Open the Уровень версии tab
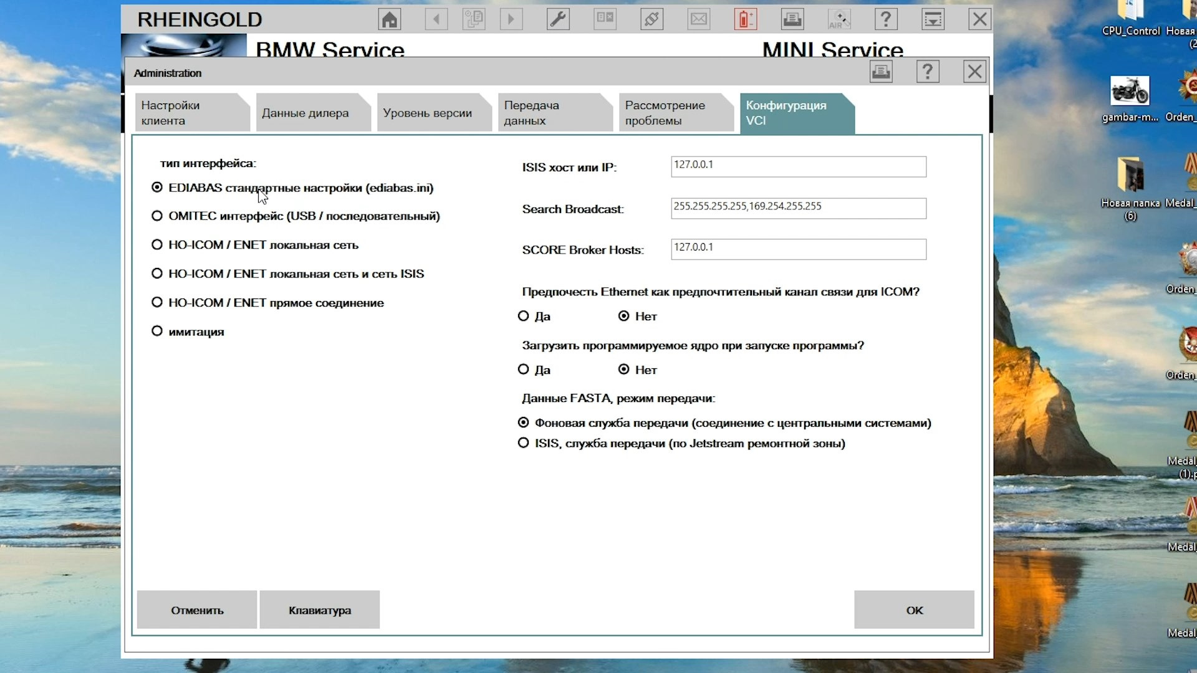 [x=428, y=113]
